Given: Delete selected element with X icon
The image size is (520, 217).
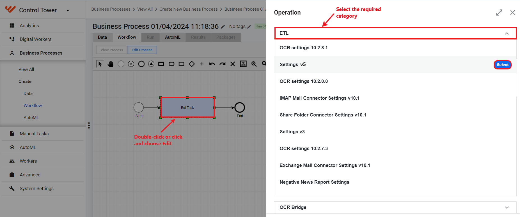Looking at the screenshot, I should 233,64.
